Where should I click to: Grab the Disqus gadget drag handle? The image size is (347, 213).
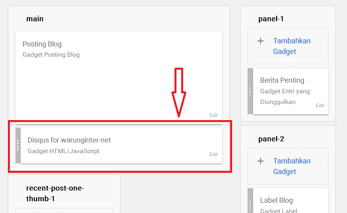(x=18, y=145)
